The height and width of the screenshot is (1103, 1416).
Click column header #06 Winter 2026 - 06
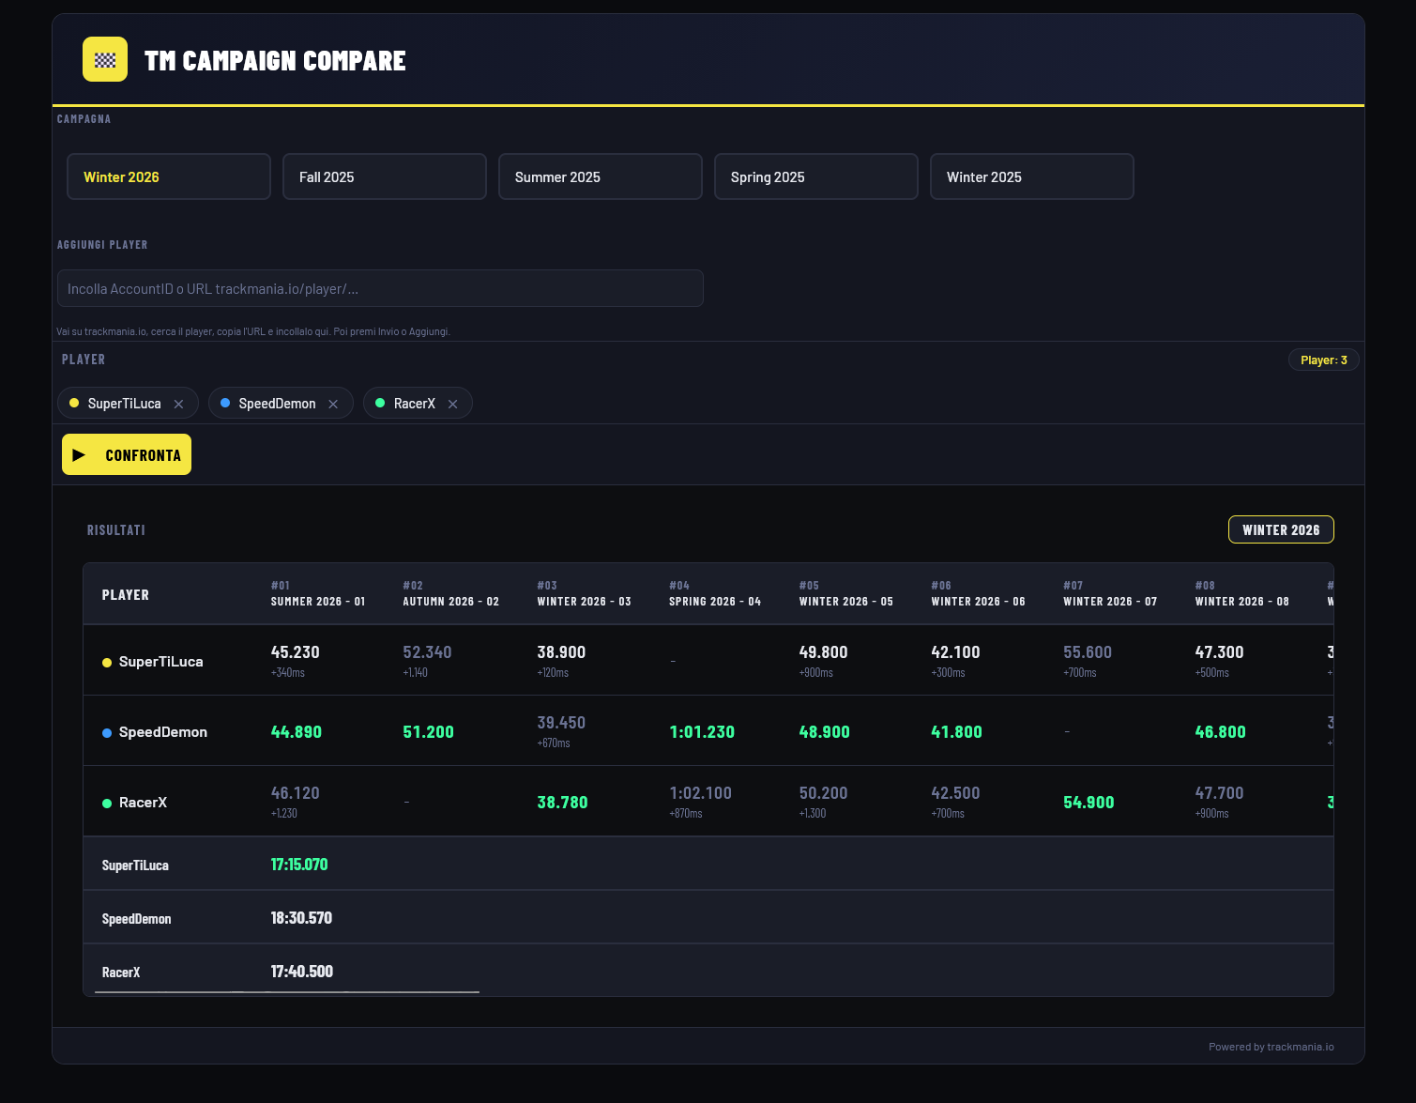978,593
